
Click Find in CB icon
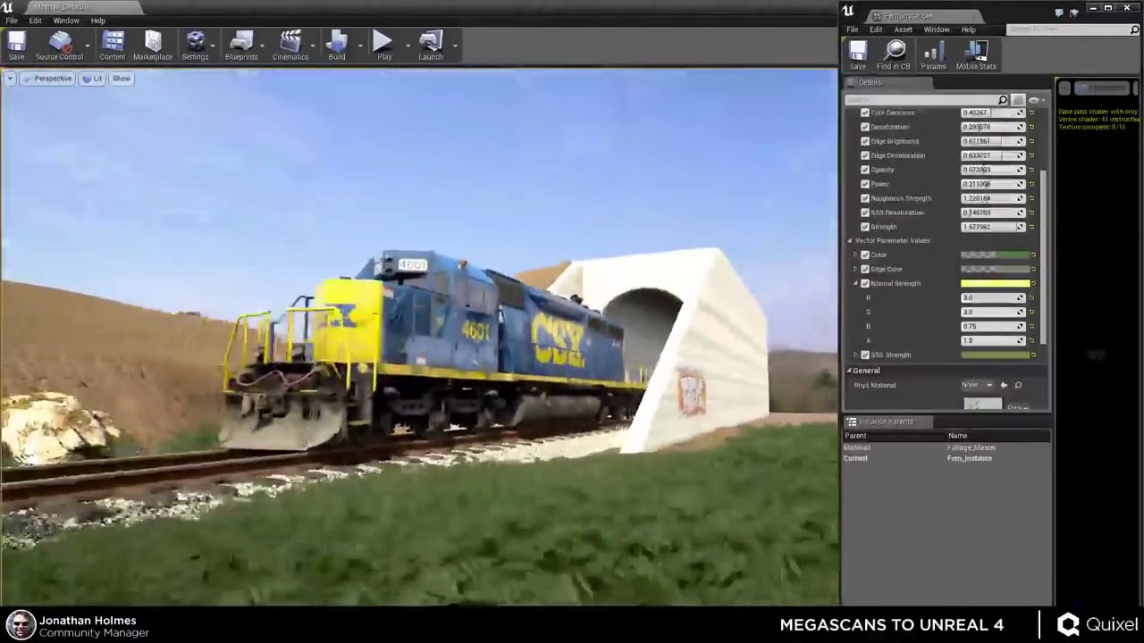(893, 55)
